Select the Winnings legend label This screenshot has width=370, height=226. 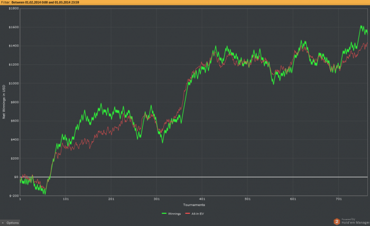pyautogui.click(x=174, y=214)
